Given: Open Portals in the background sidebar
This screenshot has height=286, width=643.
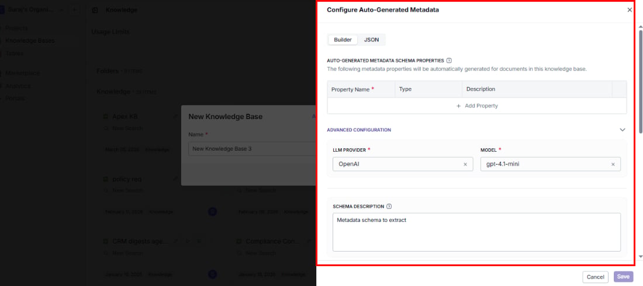Looking at the screenshot, I should point(15,98).
